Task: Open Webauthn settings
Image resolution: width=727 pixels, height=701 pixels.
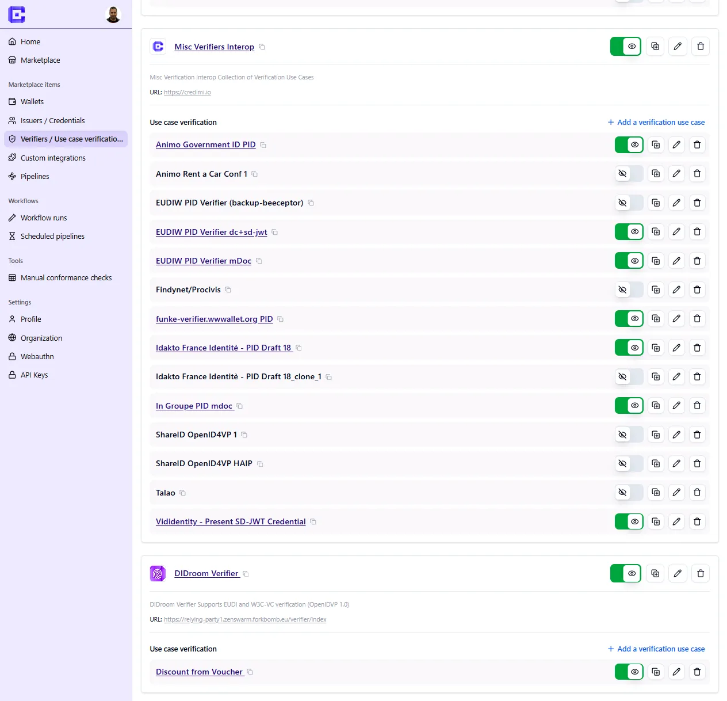Action: pos(37,356)
